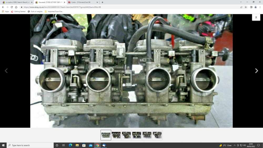Screen dimensions: 263x148
Task: Select the last thumbnail in the strip
Action: click(157, 135)
